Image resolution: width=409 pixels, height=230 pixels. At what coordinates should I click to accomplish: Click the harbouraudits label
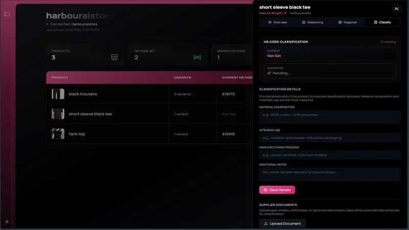coord(300,13)
